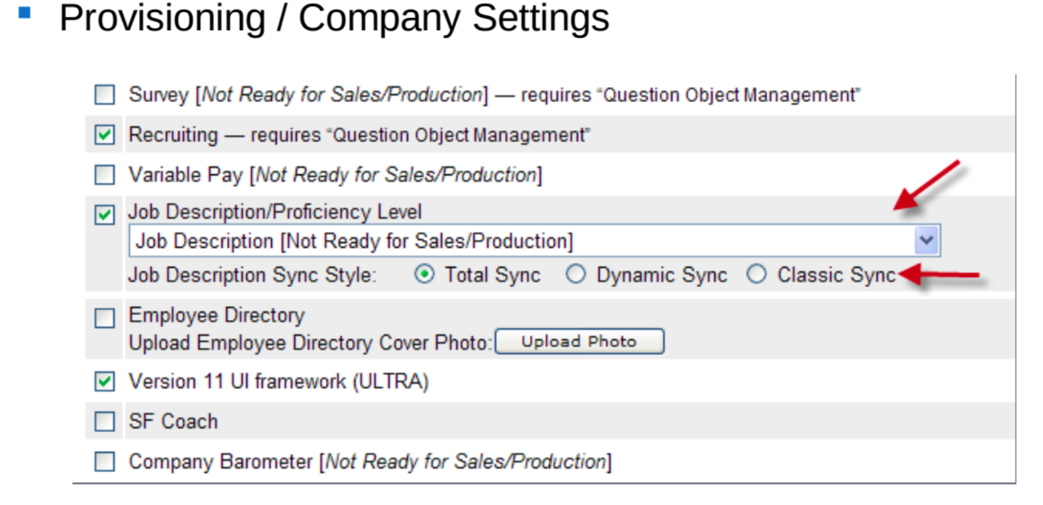This screenshot has height=505, width=1043.
Task: Choose the Dynamic Sync radio button
Action: tap(576, 276)
